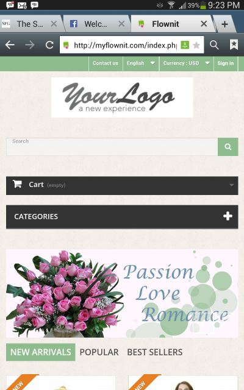Viewport: 244px width, 390px height.
Task: Open a new browser tab
Action: [x=224, y=24]
